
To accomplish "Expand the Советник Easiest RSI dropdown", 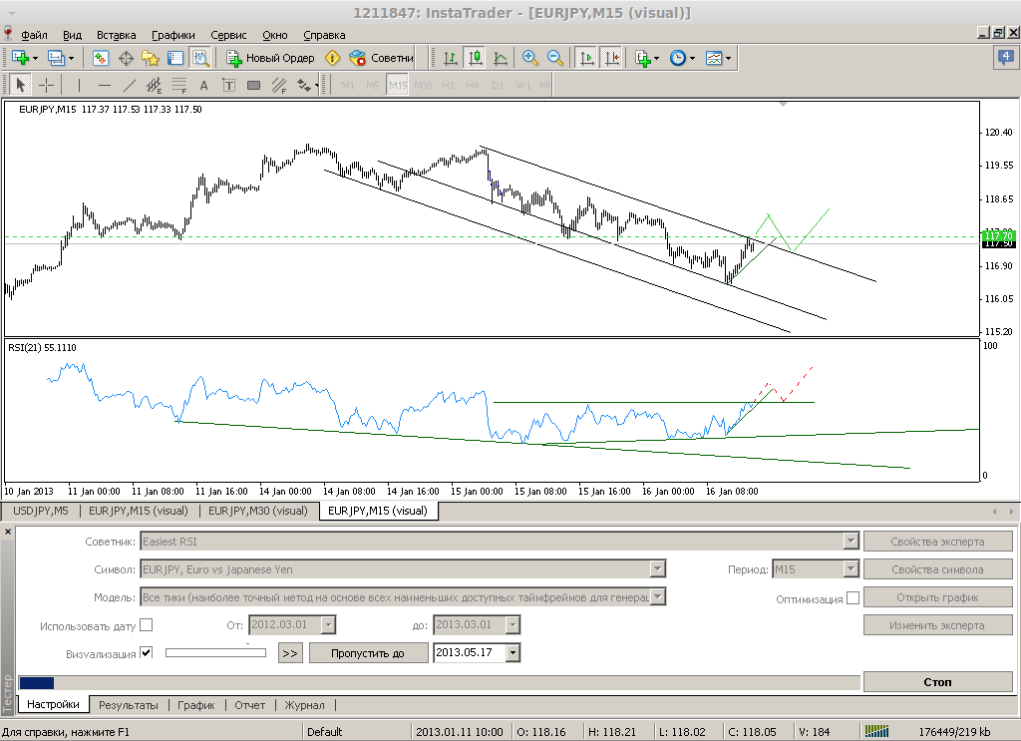I will [851, 542].
